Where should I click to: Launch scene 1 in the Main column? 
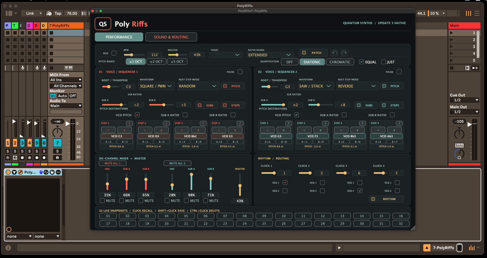pyautogui.click(x=451, y=33)
